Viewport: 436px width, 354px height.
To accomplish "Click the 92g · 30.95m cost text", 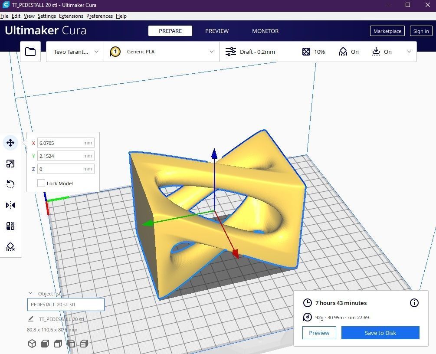I will pos(342,318).
